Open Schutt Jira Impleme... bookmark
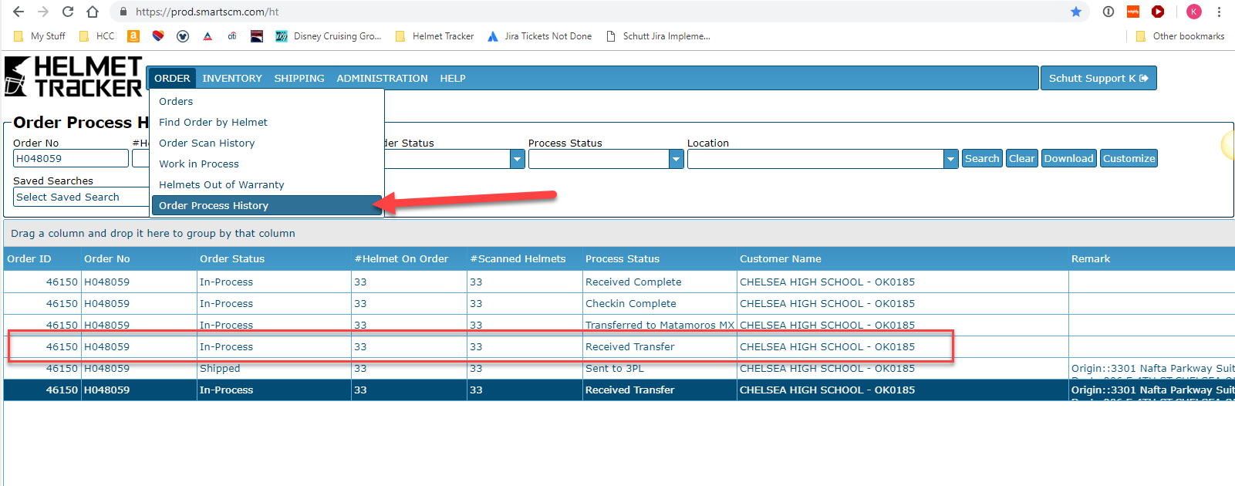Viewport: 1235px width, 486px height. tap(658, 35)
